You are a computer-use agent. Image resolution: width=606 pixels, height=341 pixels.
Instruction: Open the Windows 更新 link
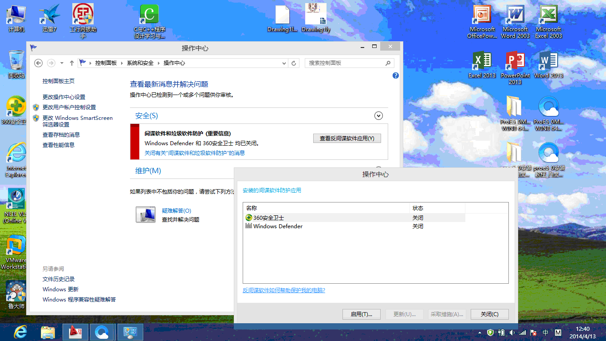tap(60, 289)
